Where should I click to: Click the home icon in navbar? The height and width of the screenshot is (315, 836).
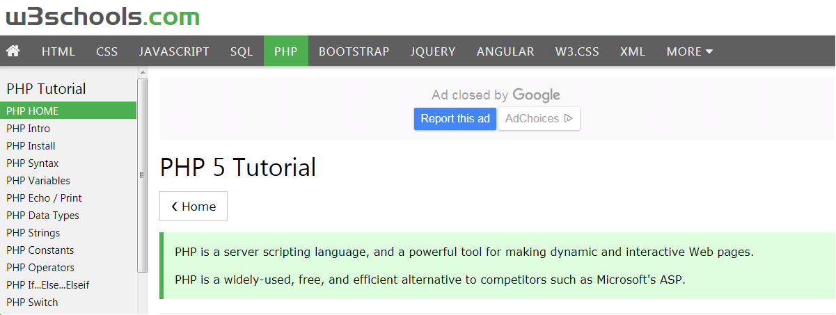[13, 51]
